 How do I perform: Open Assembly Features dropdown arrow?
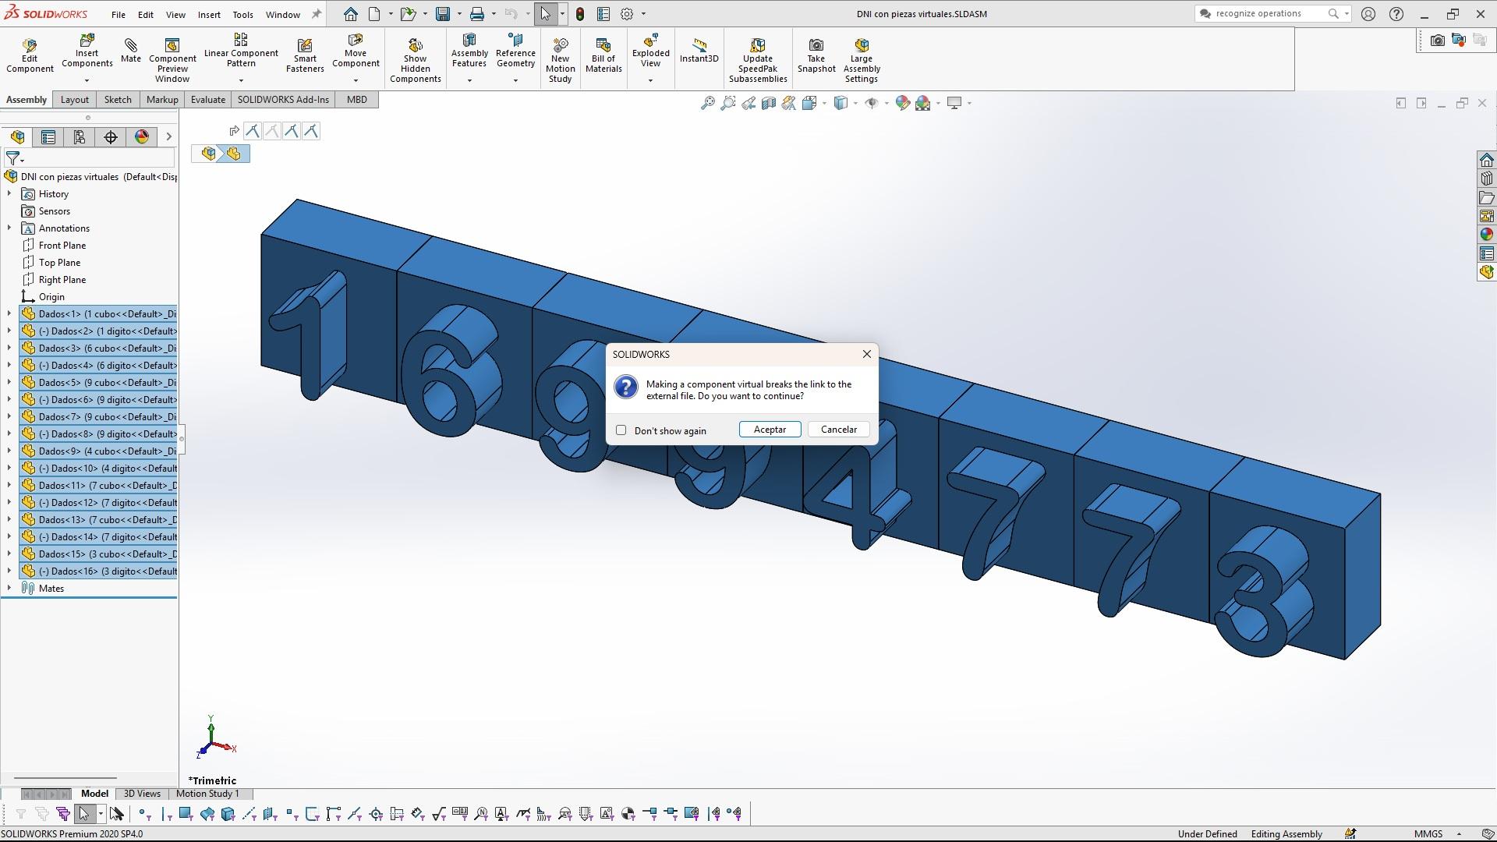point(469,80)
